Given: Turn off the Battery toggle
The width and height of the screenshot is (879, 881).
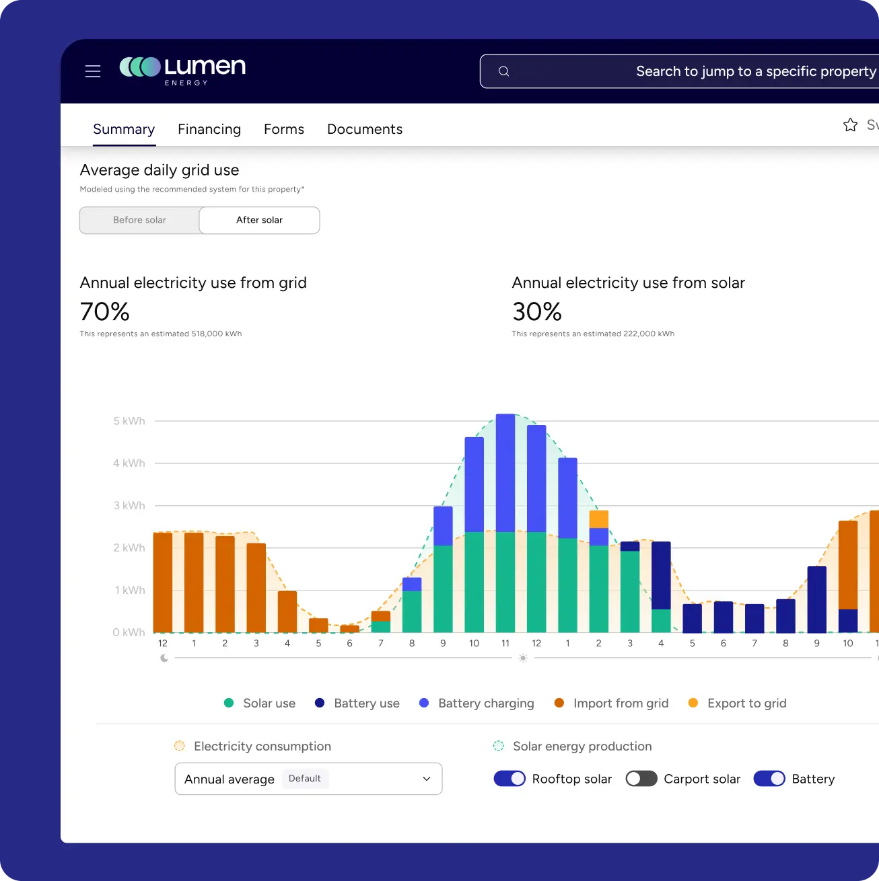Looking at the screenshot, I should [x=769, y=778].
